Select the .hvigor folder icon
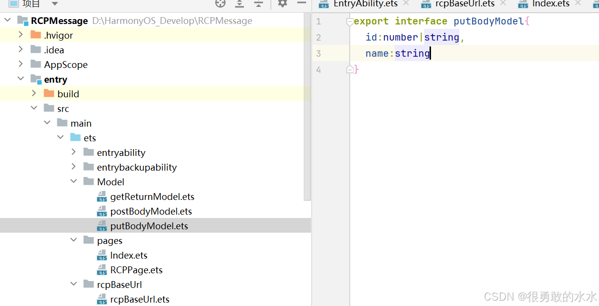599x306 pixels. click(x=36, y=35)
